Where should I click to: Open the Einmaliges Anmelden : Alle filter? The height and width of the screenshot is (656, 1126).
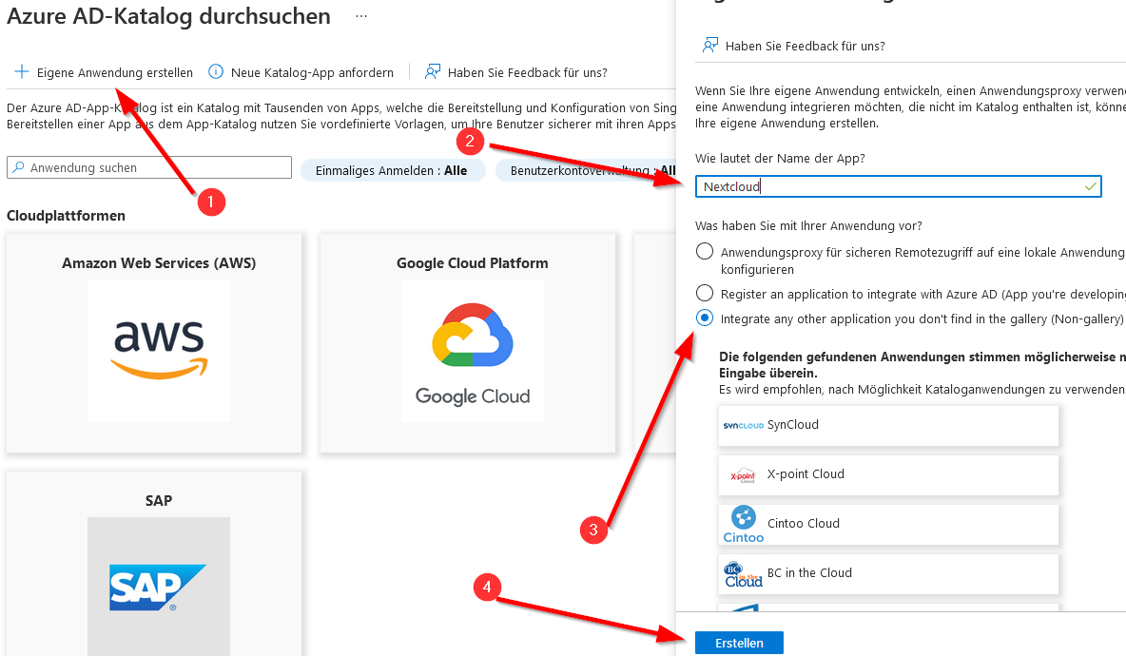[392, 171]
